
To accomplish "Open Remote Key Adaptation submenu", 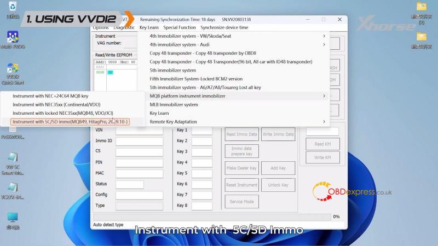I will [x=237, y=121].
